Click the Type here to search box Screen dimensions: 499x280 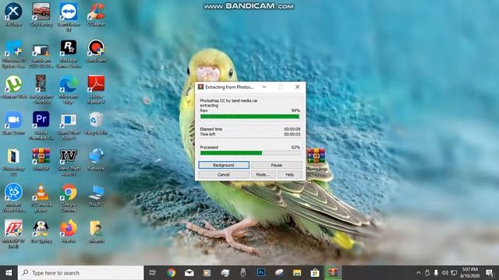tap(81, 273)
